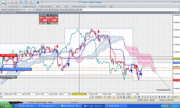This screenshot has height=108, width=180.
Task: Click the middle blue candle-width icon
Action: click(x=162, y=97)
